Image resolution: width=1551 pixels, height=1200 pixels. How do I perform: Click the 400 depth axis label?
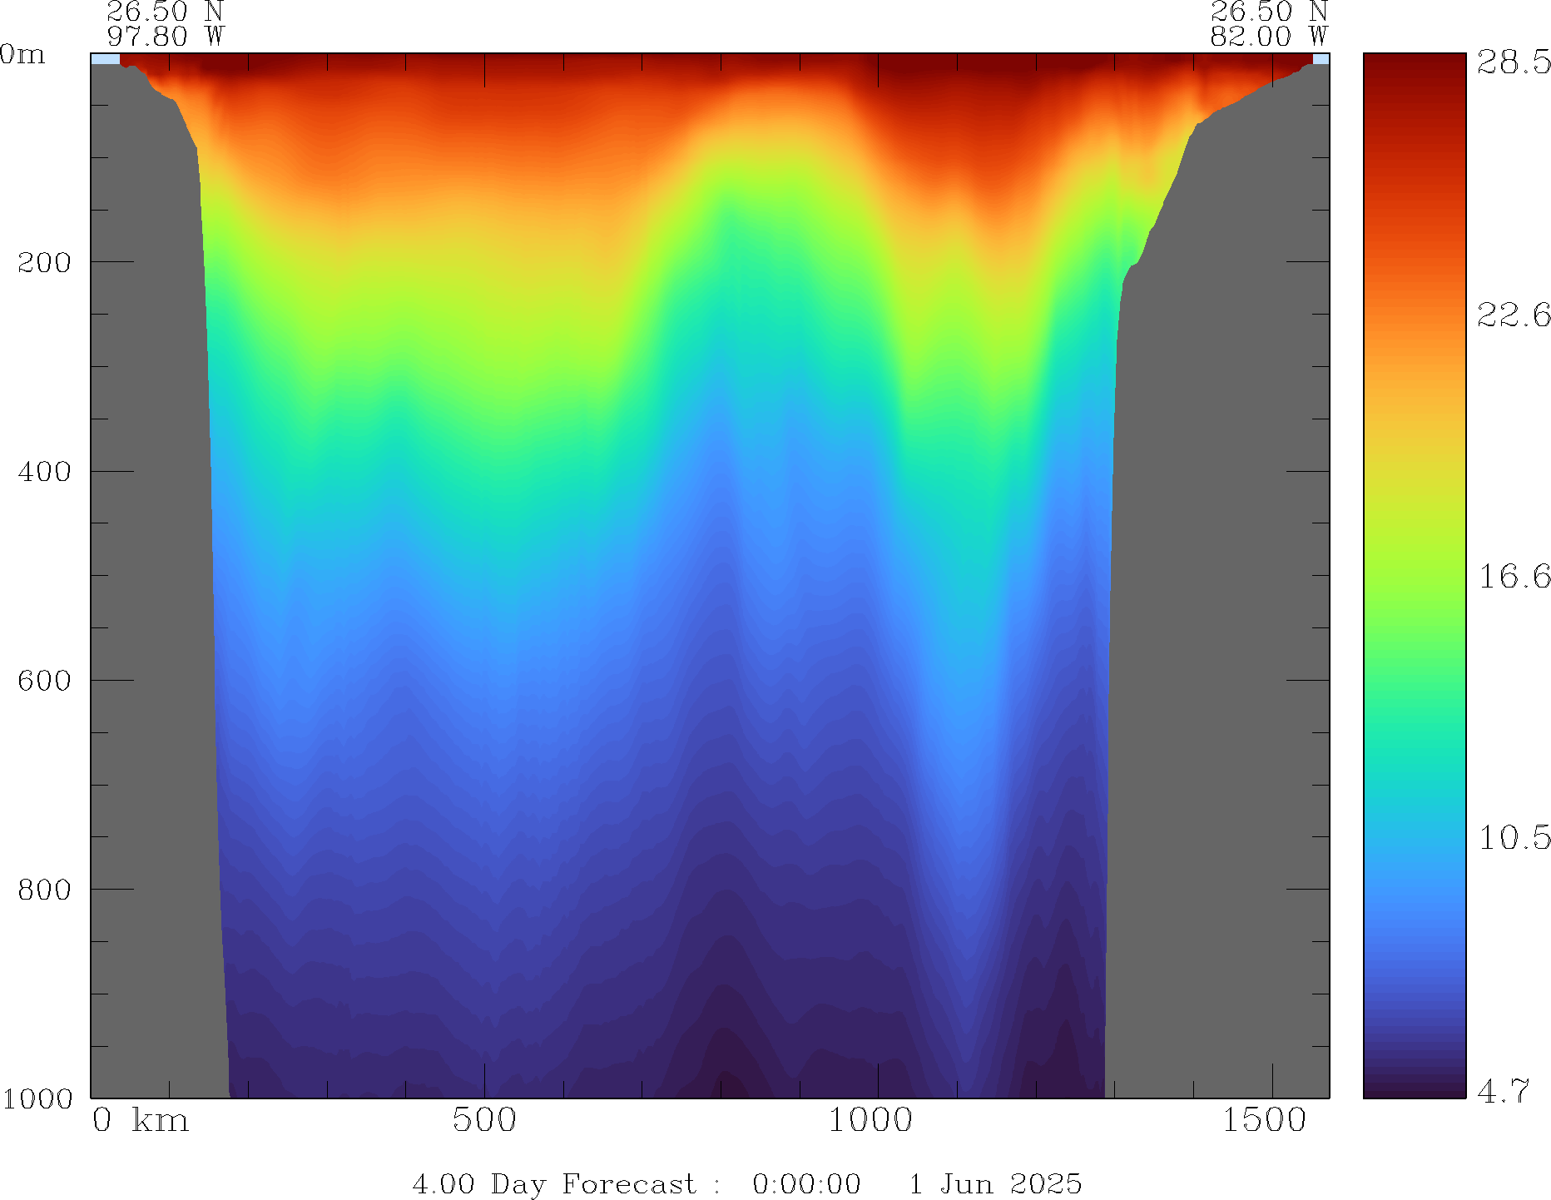tap(44, 472)
